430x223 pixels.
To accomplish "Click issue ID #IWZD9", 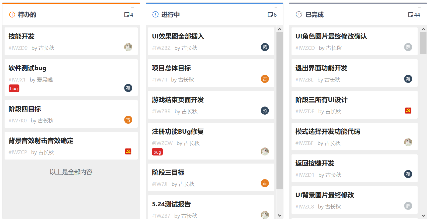I will click(18, 48).
